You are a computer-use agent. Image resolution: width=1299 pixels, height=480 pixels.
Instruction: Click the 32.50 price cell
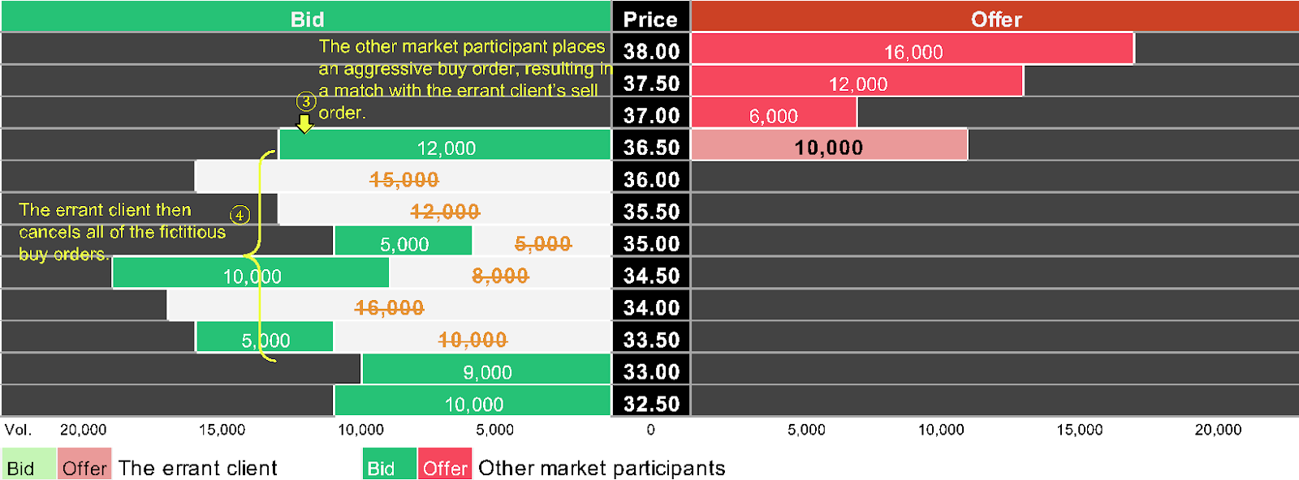pyautogui.click(x=650, y=403)
